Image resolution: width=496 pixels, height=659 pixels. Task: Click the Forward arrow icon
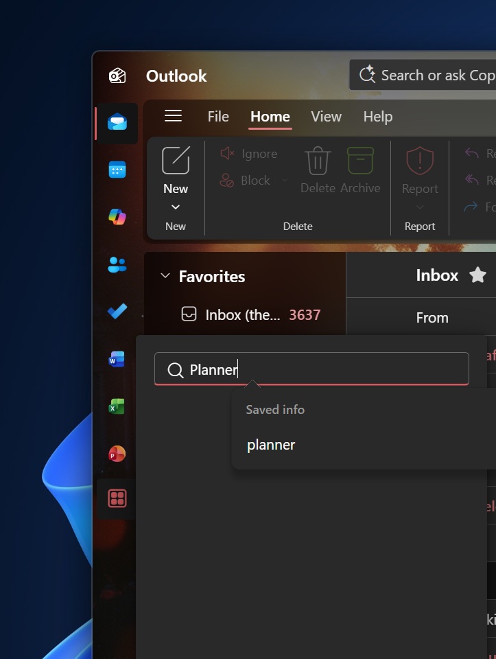tap(471, 207)
